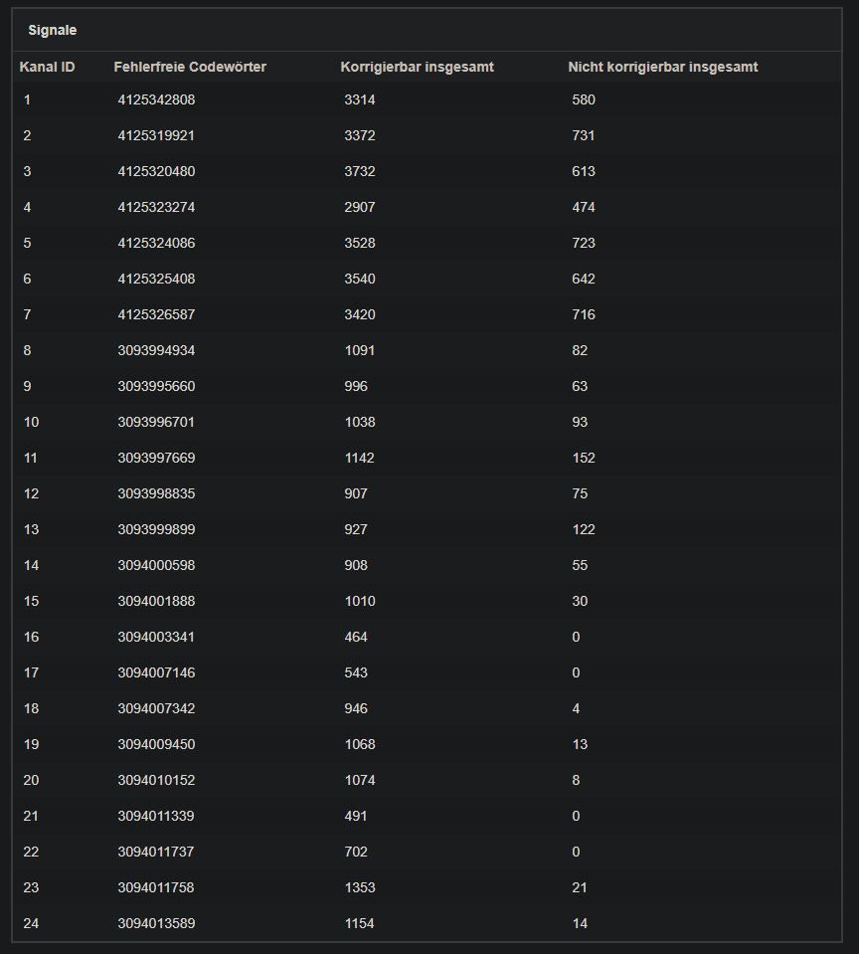Select codeword count 4125323274
Screen dimensions: 859x954
click(x=156, y=207)
